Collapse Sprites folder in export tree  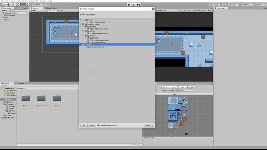pos(83,35)
